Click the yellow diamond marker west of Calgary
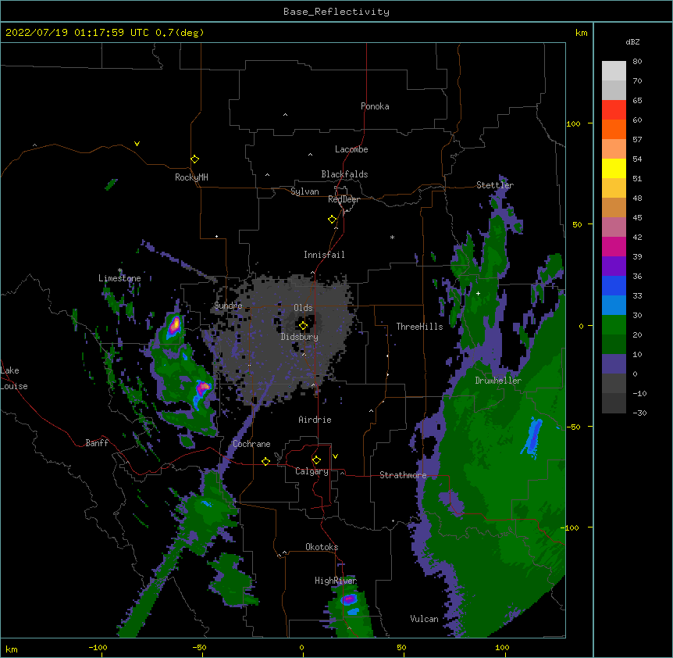Screen dimensions: 673x658 (x=265, y=461)
